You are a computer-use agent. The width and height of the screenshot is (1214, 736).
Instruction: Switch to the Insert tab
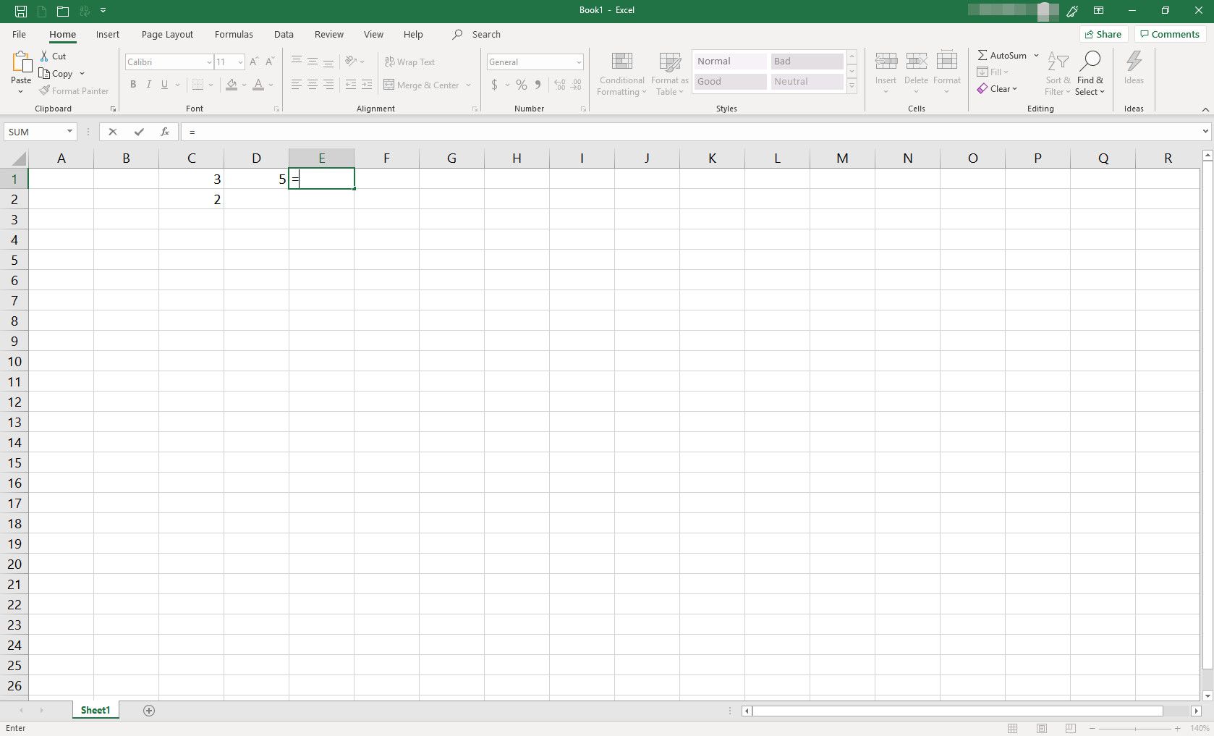(108, 34)
